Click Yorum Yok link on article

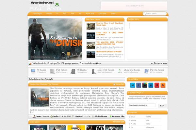coord(120,84)
